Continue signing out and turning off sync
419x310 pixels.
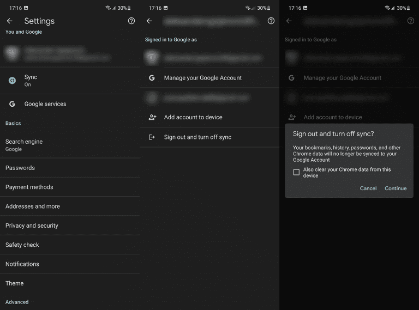[x=396, y=189]
